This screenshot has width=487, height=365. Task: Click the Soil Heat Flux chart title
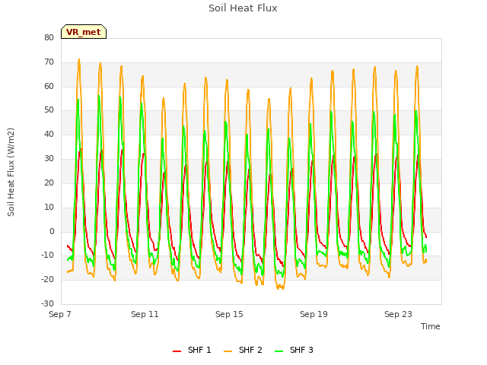tap(243, 8)
